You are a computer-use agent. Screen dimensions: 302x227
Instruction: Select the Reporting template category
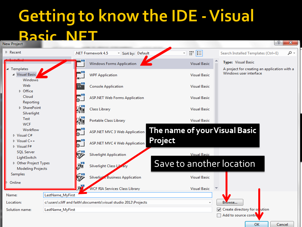click(x=31, y=102)
